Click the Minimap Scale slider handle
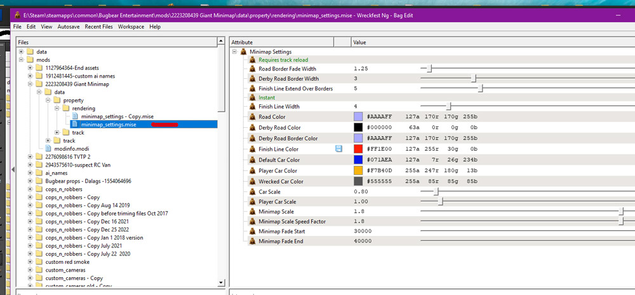635x295 pixels. pyautogui.click(x=621, y=212)
